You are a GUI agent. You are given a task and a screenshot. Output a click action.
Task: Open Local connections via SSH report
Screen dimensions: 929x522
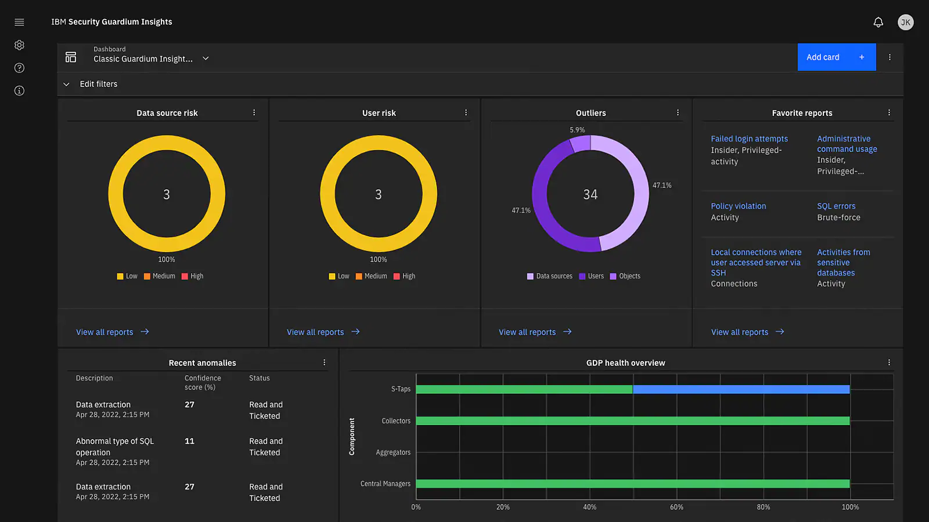coord(756,262)
